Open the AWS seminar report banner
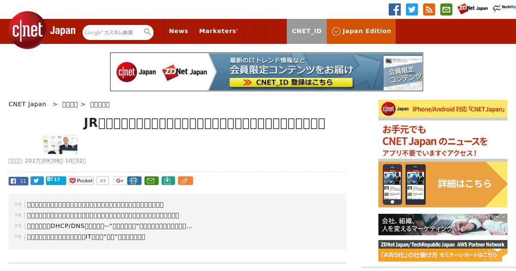 click(443, 251)
